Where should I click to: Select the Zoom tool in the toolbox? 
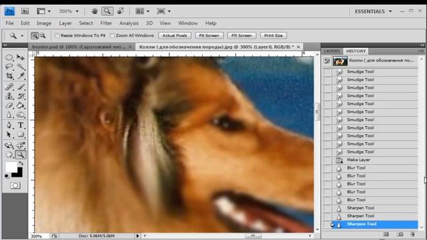pos(21,155)
